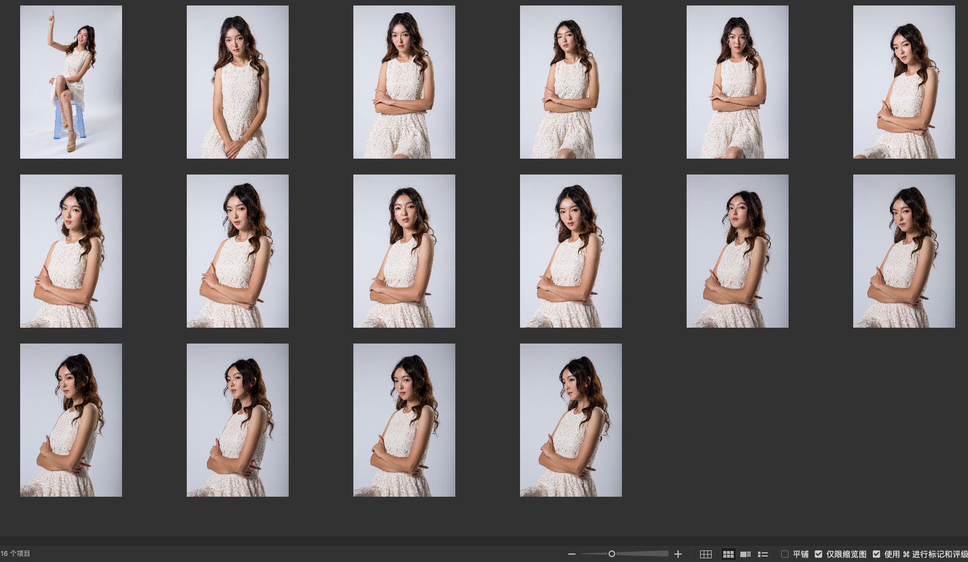Click the plus icon to enlarge thumbnails
Screen dimensions: 968x562
(677, 554)
